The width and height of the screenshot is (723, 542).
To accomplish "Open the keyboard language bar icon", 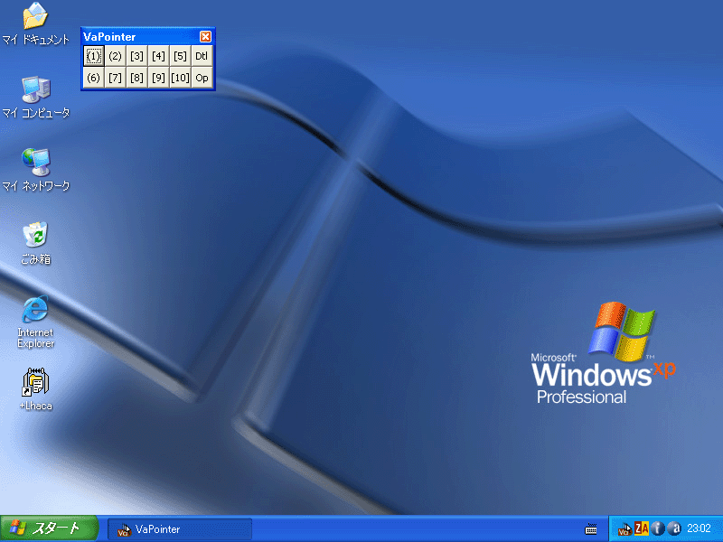I will [x=591, y=529].
